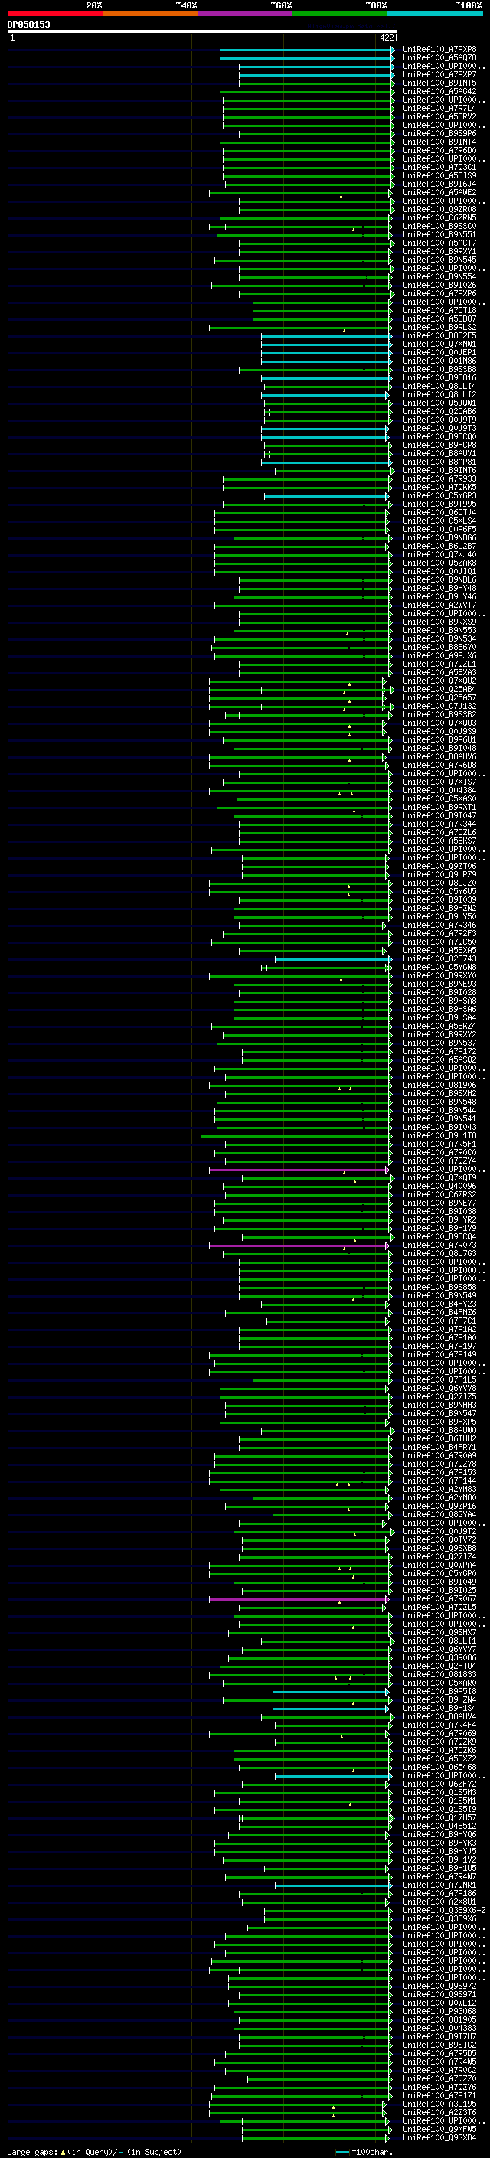Click on the UniRef100_Q0J9T3 entry
The height and width of the screenshot is (2158, 490).
439,428
